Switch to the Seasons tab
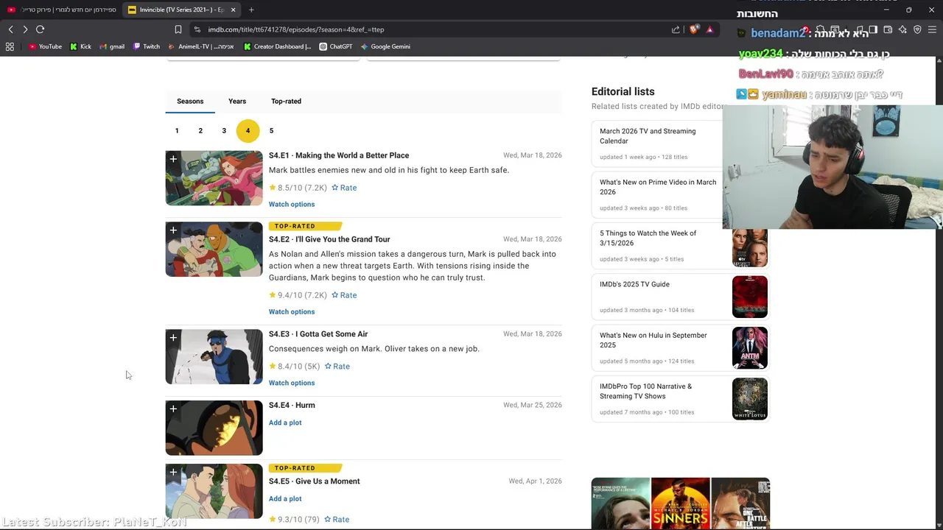This screenshot has width=943, height=530. pyautogui.click(x=190, y=102)
